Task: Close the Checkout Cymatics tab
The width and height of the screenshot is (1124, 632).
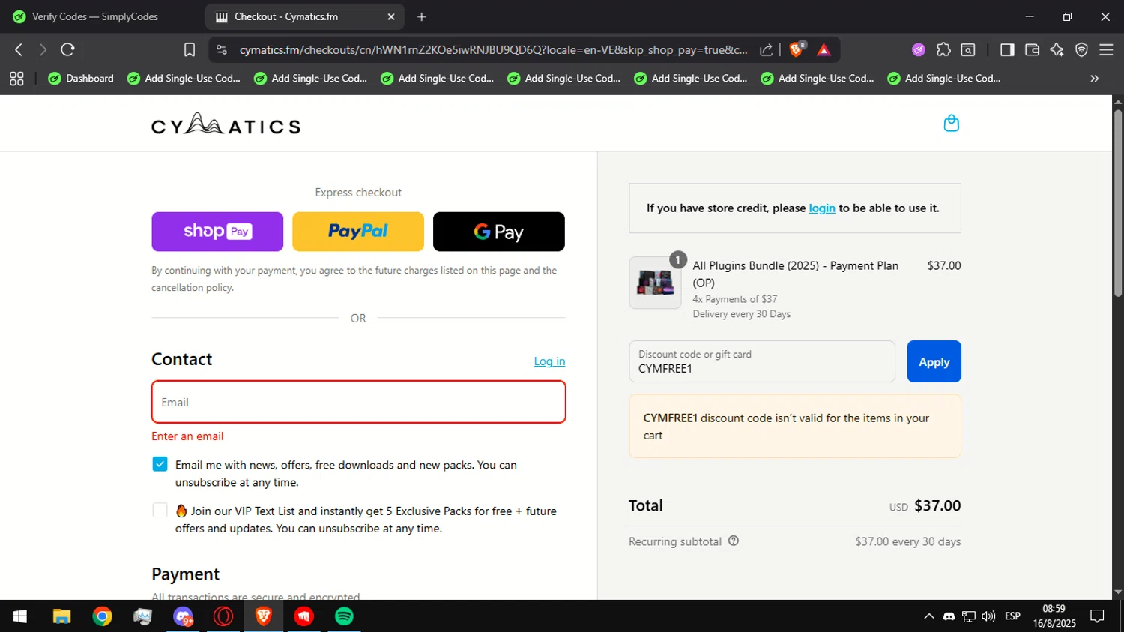Action: tap(390, 16)
